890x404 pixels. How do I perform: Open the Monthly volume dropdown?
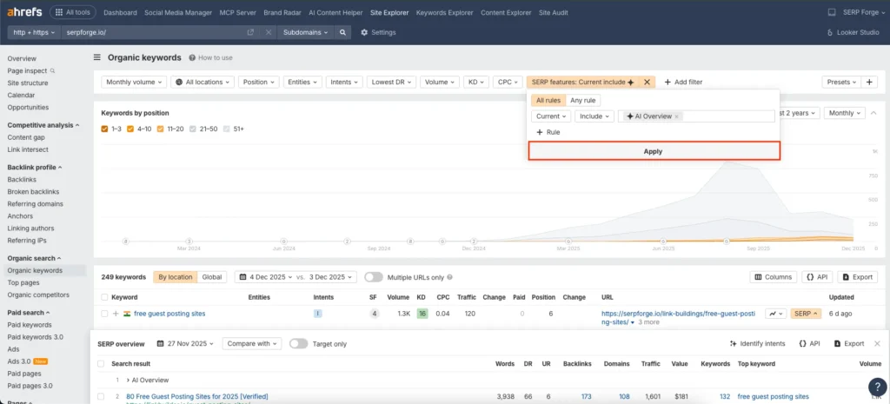(x=134, y=82)
